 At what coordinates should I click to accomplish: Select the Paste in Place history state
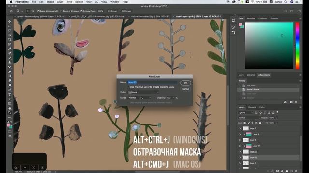click(x=269, y=90)
